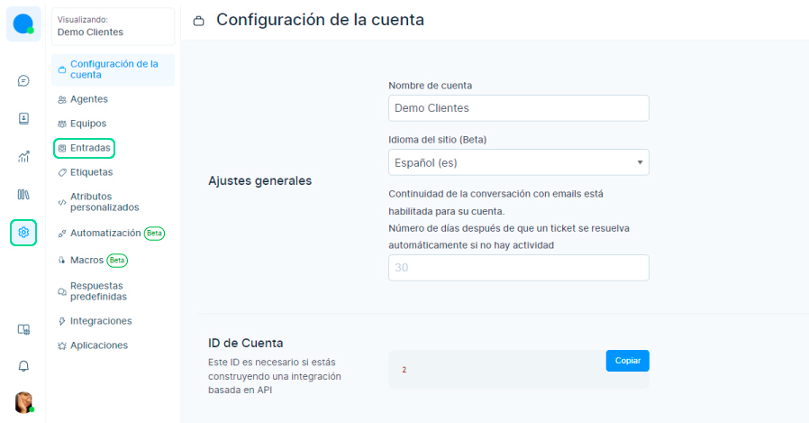Click the user profile avatar
The height and width of the screenshot is (423, 809).
click(23, 402)
